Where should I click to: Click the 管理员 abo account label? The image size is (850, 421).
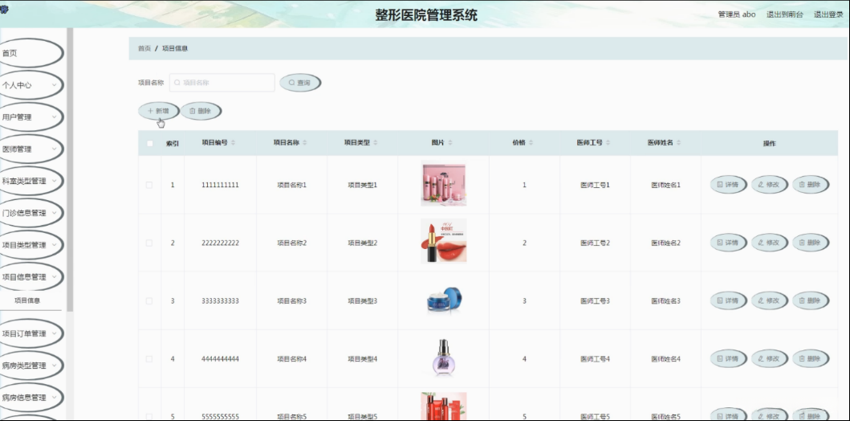tap(737, 14)
